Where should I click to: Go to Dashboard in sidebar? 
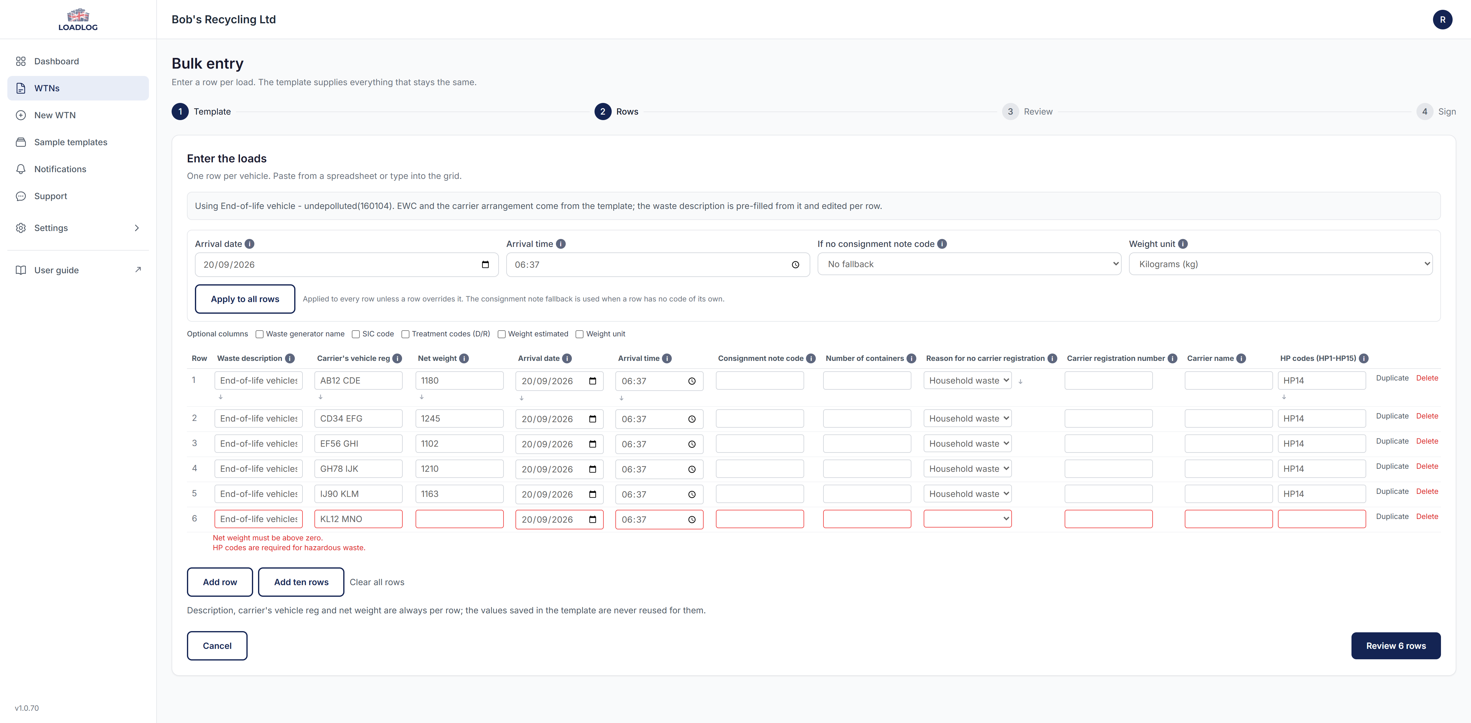click(78, 61)
